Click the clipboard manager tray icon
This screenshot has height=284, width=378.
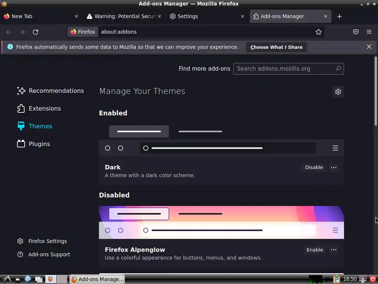[336, 279]
